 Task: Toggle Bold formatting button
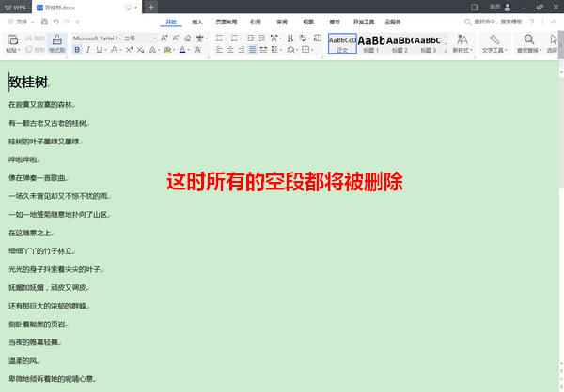(76, 50)
